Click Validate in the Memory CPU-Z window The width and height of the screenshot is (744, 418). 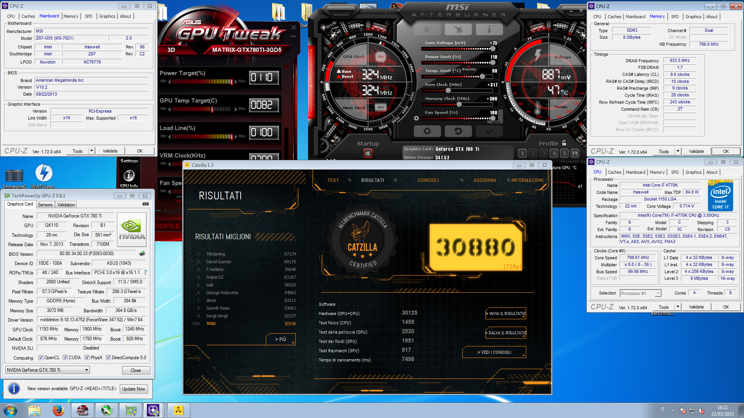(x=696, y=151)
